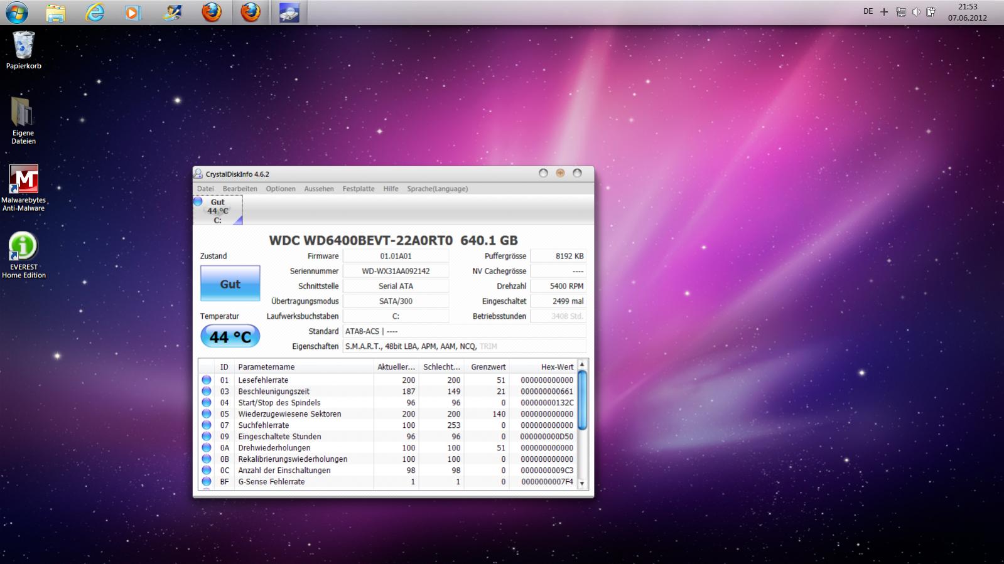Click the SMART list vertical scrollbar thumb
The width and height of the screenshot is (1004, 564).
point(582,400)
